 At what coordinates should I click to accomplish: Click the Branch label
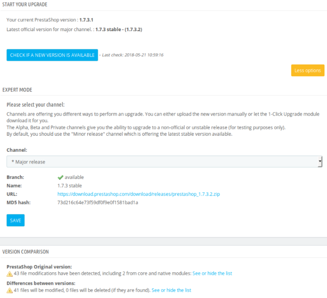15,177
